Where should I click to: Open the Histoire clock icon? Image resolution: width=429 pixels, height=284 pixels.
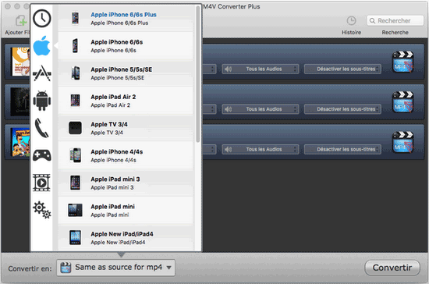click(x=351, y=20)
